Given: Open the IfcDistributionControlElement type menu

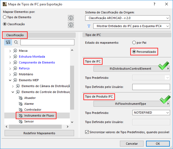Looking at the screenshot, I should [x=132, y=69].
